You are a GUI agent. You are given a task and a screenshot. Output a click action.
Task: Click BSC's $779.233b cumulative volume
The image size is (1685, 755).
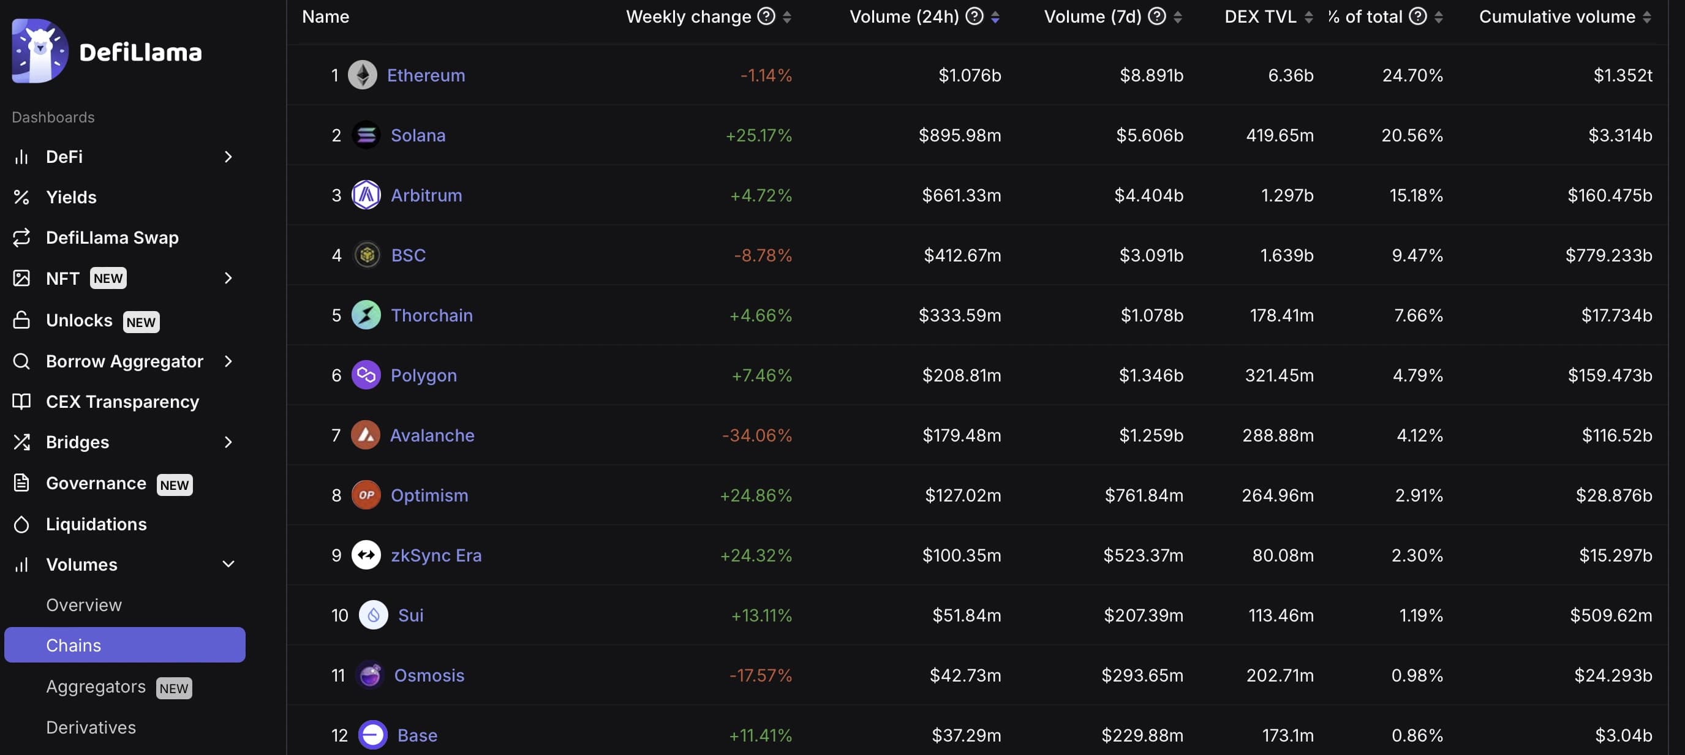pyautogui.click(x=1609, y=255)
